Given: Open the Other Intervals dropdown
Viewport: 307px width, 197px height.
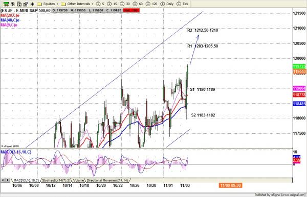Looking at the screenshot, I should point(77,4).
